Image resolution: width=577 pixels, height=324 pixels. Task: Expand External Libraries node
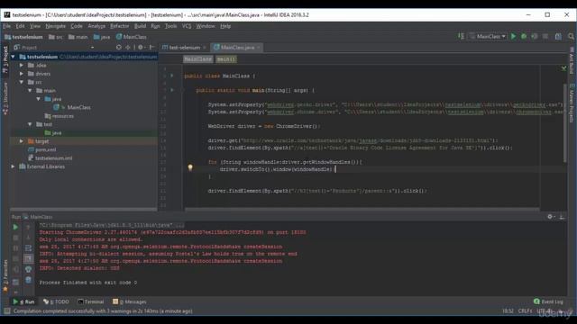[x=14, y=166]
